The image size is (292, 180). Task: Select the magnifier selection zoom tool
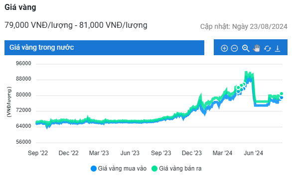[x=246, y=48]
